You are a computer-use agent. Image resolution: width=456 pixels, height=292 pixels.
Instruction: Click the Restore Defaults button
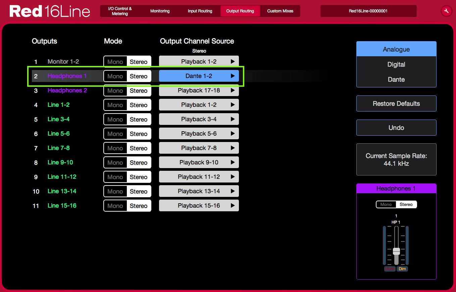396,103
